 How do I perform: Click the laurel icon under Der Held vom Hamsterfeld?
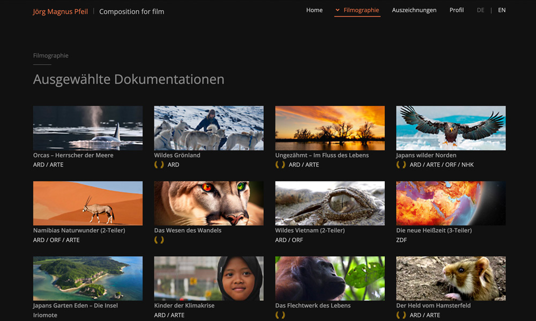(x=401, y=315)
